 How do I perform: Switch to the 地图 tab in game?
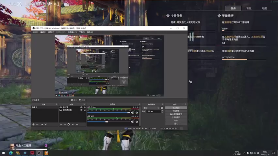264,8
